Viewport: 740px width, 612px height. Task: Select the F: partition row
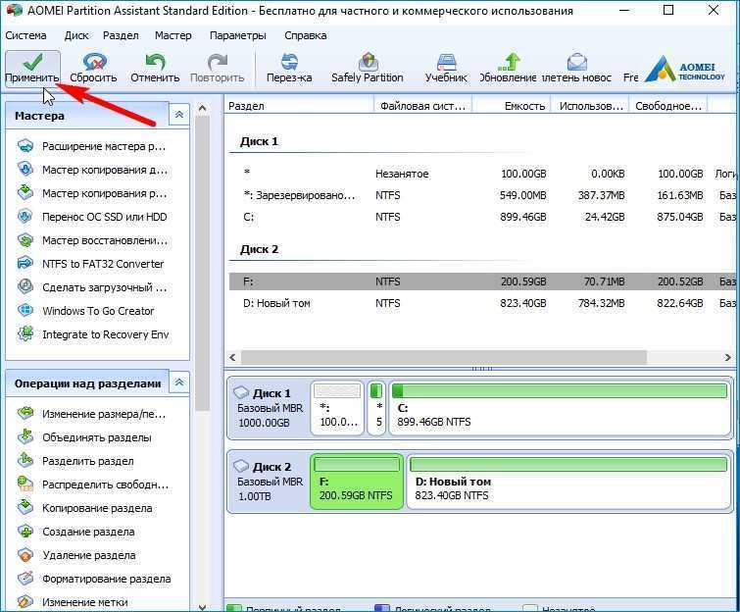482,281
